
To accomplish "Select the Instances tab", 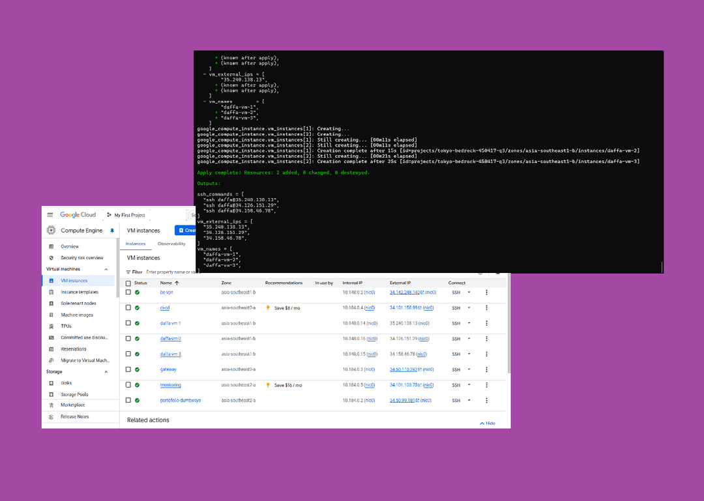I will point(136,243).
